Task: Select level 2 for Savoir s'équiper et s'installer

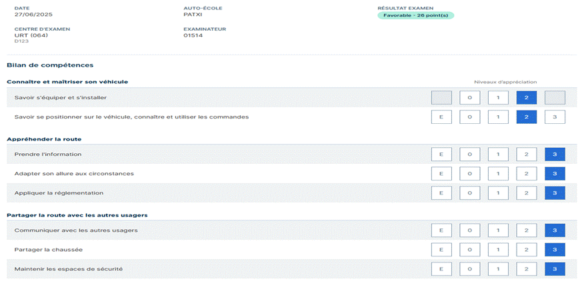Action: pyautogui.click(x=527, y=98)
